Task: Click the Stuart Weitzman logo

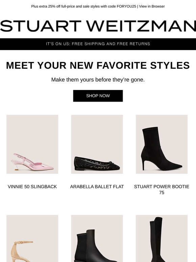Action: [98, 26]
